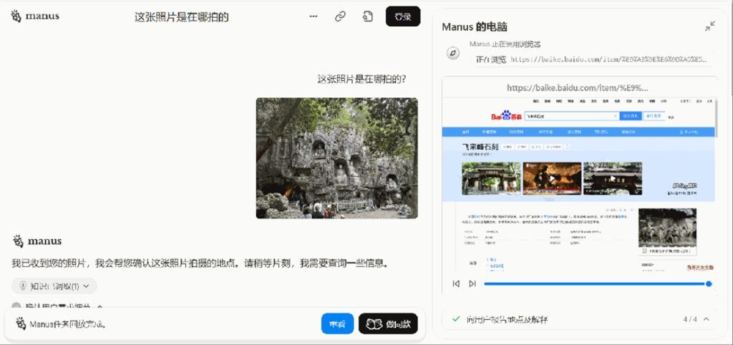
Task: Click the browser compass icon
Action: click(452, 54)
